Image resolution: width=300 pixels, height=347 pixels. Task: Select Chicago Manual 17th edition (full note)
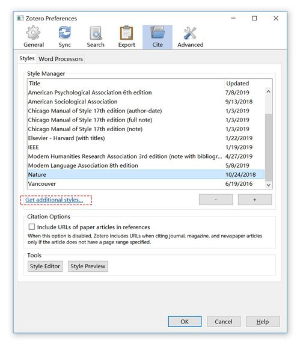tap(146, 120)
